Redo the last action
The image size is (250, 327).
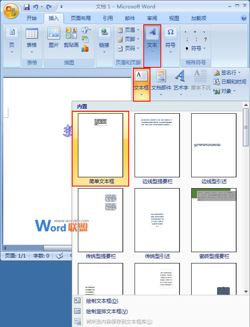(x=49, y=7)
